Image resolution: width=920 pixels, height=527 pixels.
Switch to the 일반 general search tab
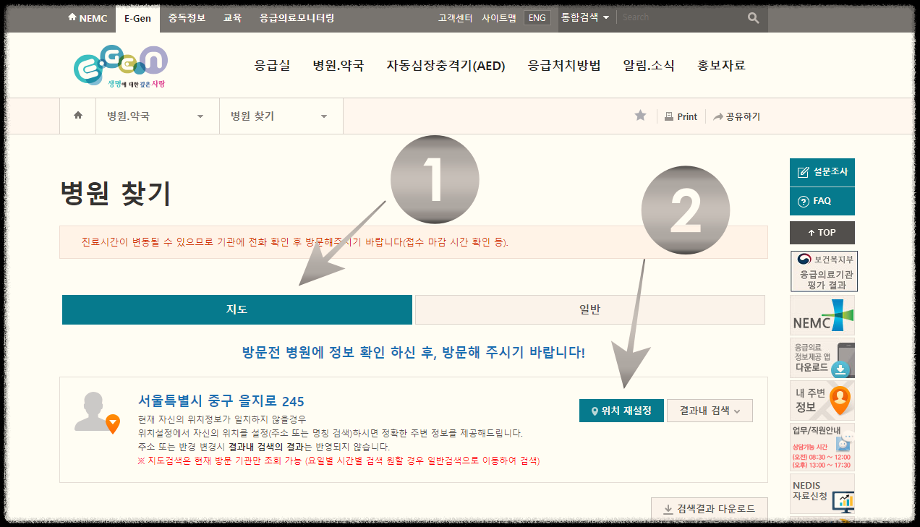[589, 309]
